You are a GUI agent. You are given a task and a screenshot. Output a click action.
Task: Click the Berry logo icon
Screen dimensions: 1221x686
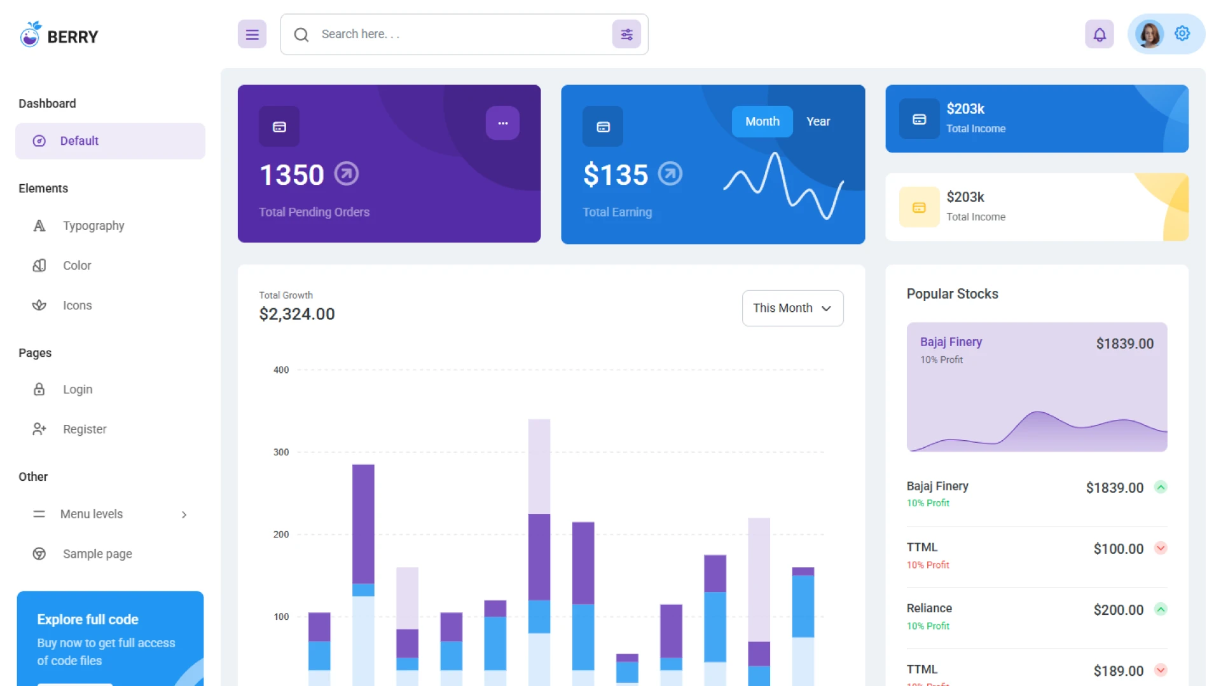[x=30, y=35]
